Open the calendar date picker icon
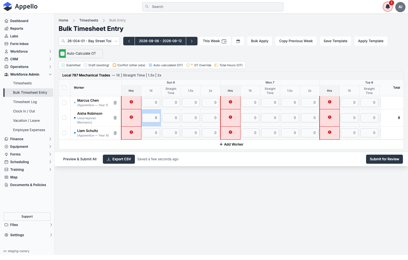Image resolution: width=408 pixels, height=260 pixels. (238, 41)
